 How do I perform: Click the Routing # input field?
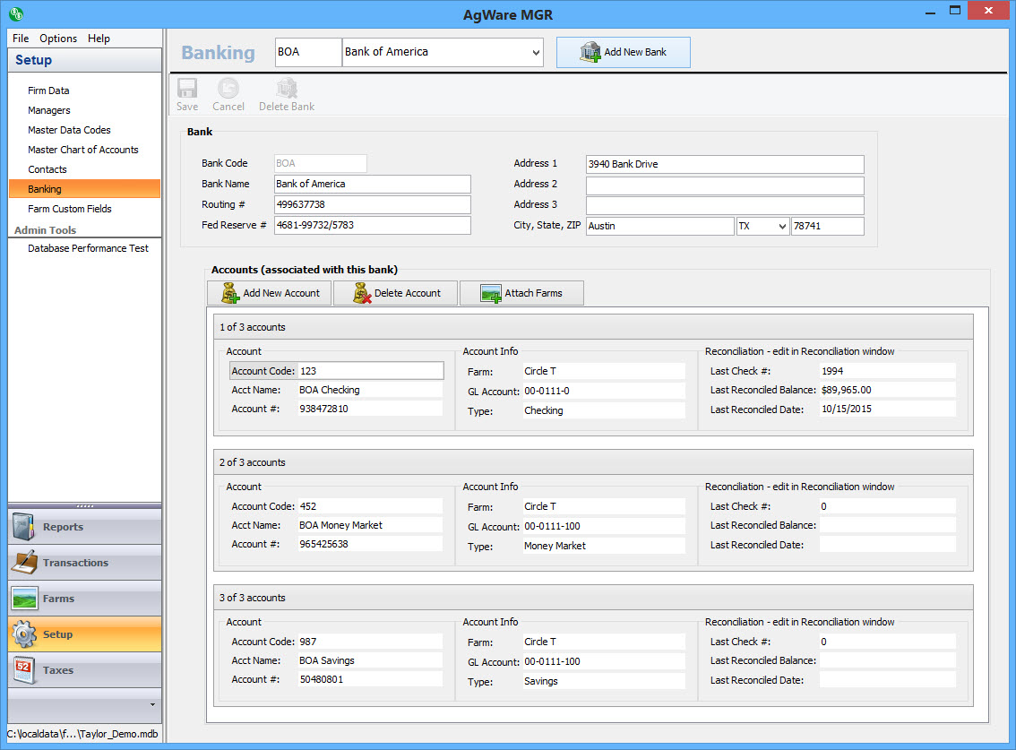(372, 204)
